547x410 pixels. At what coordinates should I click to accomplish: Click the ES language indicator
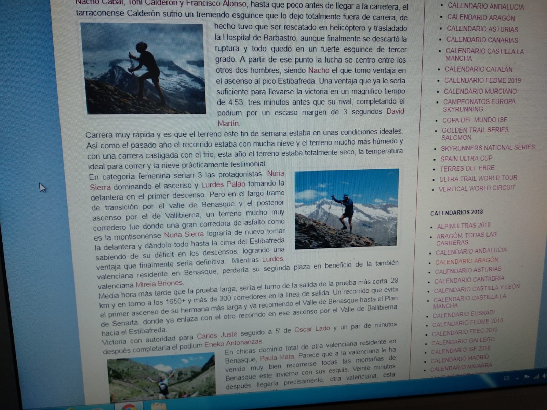(507, 378)
